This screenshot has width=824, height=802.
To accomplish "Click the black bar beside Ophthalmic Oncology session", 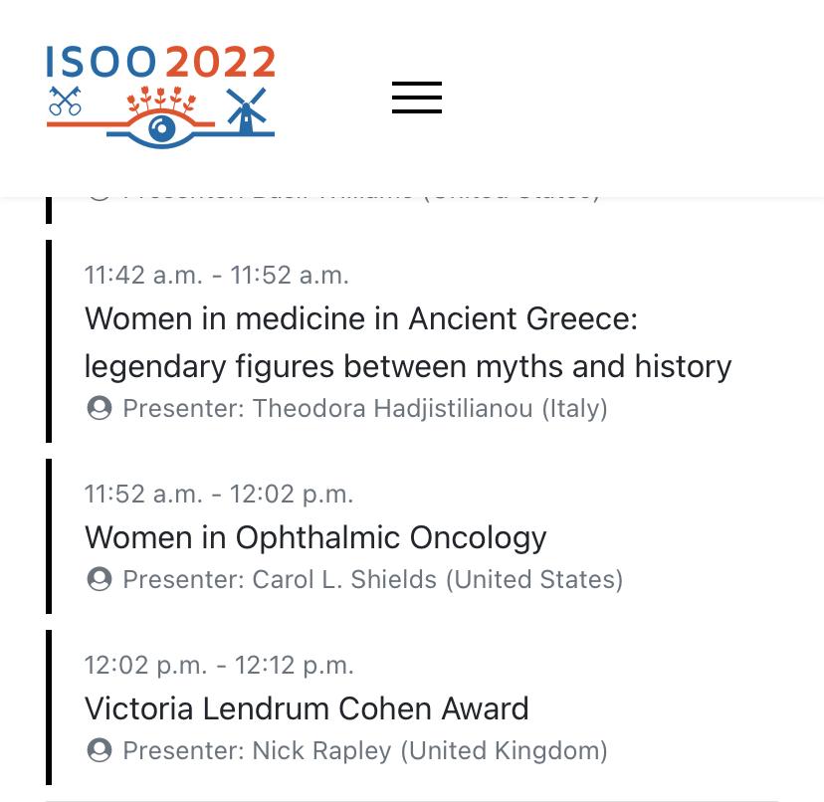I will point(48,536).
